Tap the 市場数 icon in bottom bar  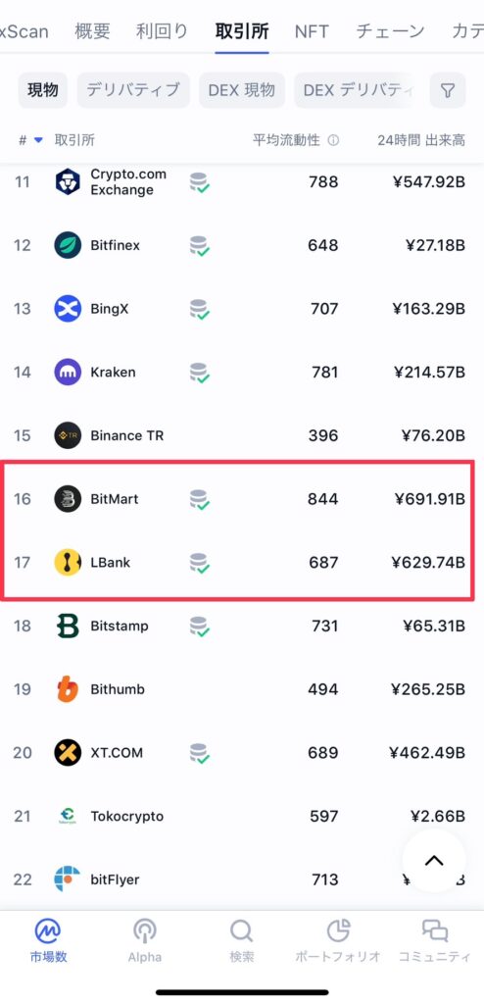coord(48,932)
